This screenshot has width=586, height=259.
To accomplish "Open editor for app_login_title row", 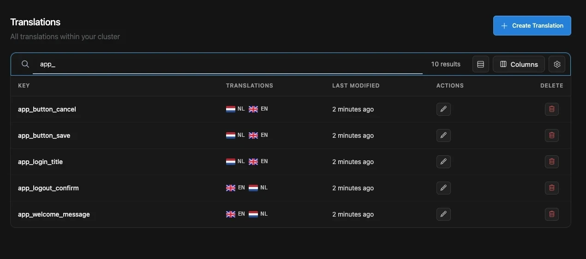I will (x=443, y=162).
